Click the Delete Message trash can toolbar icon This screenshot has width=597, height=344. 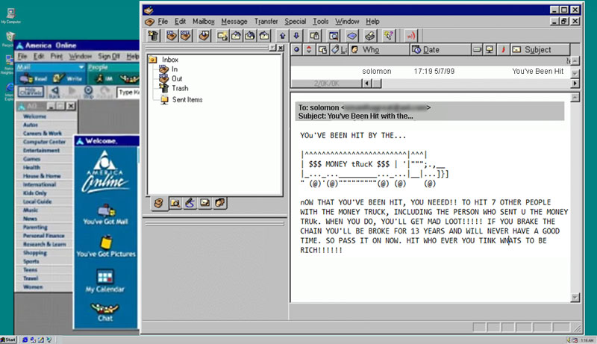coord(153,36)
